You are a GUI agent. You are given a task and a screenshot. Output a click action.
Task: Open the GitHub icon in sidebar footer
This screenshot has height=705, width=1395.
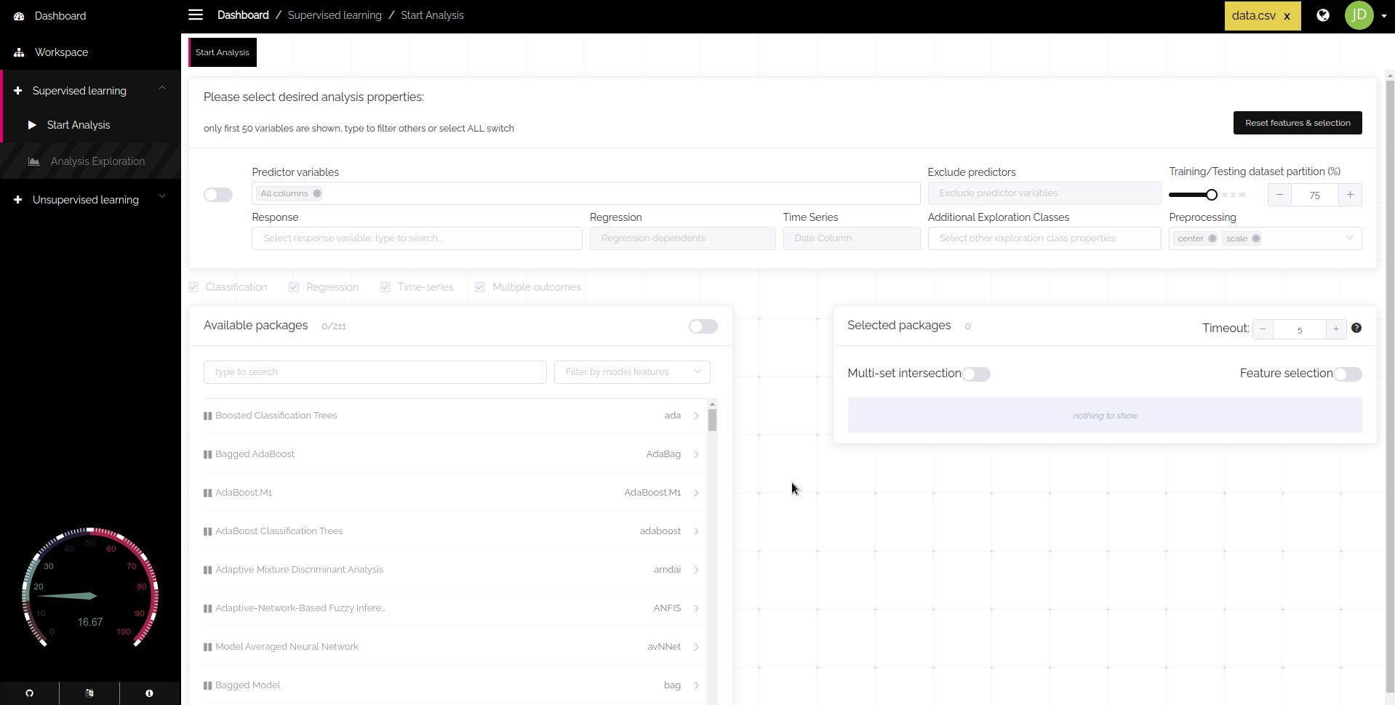pos(29,693)
